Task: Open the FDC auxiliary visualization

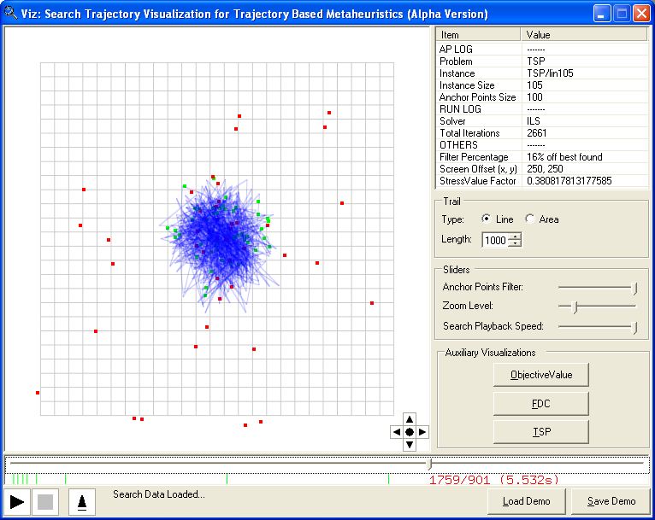Action: point(541,403)
